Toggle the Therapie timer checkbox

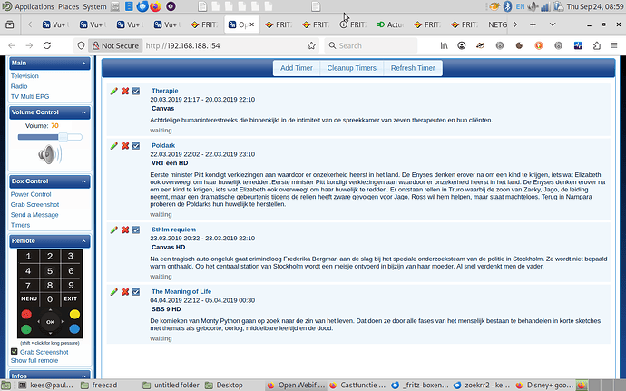136,91
